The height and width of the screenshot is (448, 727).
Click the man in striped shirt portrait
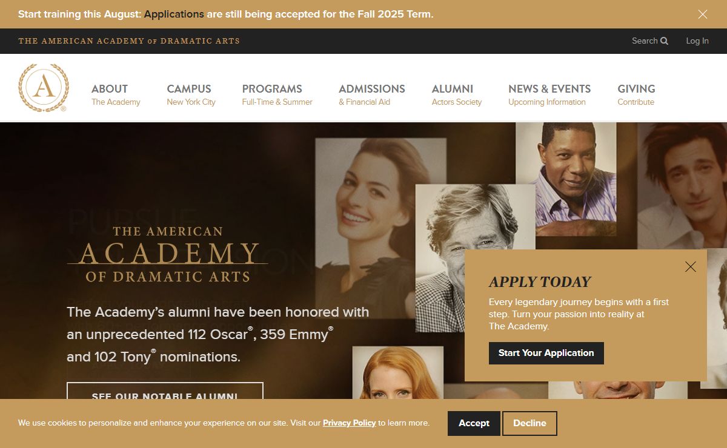[x=565, y=179]
